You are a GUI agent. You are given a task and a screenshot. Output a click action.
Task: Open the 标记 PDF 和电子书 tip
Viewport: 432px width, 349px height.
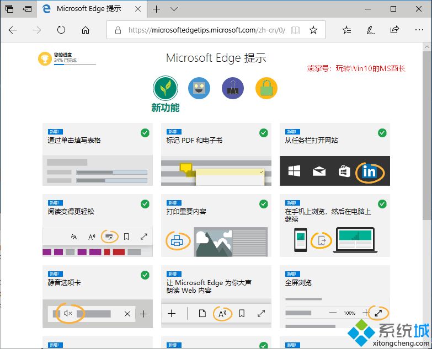point(216,154)
